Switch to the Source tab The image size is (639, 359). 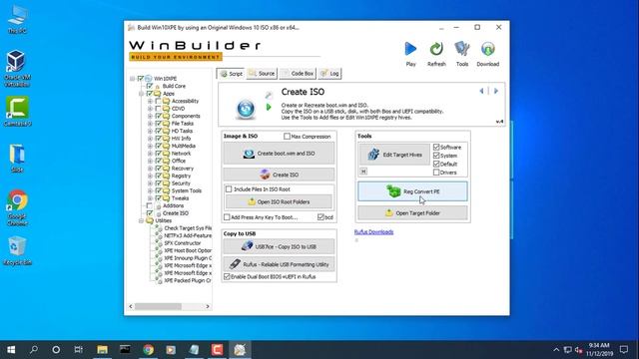point(262,74)
